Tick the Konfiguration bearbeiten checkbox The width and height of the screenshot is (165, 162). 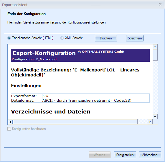pos(9,128)
